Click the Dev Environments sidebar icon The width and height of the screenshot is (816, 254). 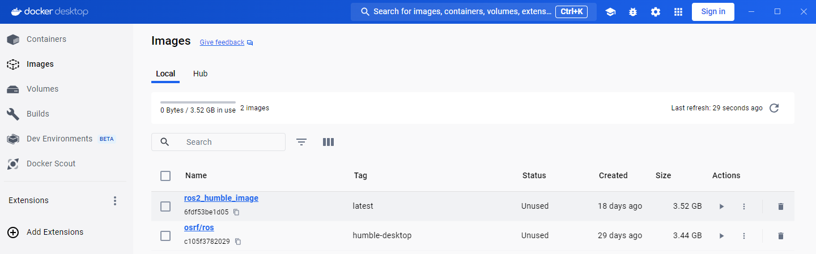(x=13, y=139)
